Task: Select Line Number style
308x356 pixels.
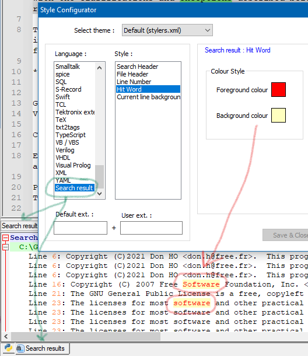Action: 134,82
